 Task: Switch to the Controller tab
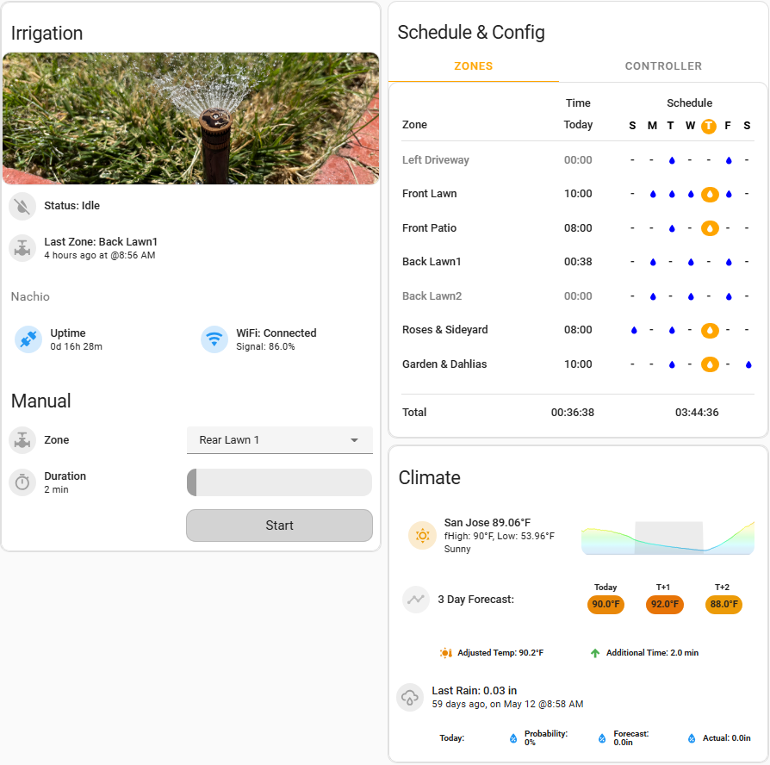pos(663,66)
